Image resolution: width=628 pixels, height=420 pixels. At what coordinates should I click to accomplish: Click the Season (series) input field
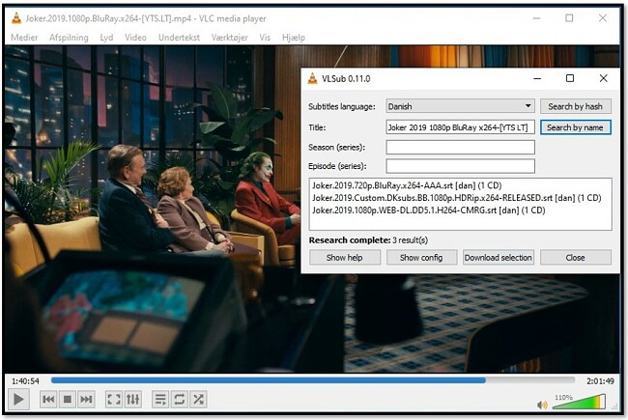[460, 147]
